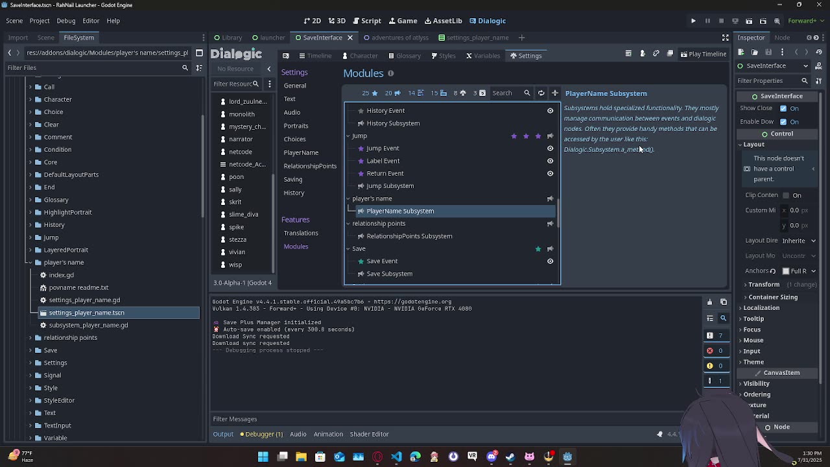Image resolution: width=830 pixels, height=467 pixels.
Task: Collapse duplicate messages in the output panel
Action: pos(710,318)
